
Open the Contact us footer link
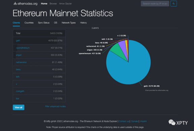point(124,121)
